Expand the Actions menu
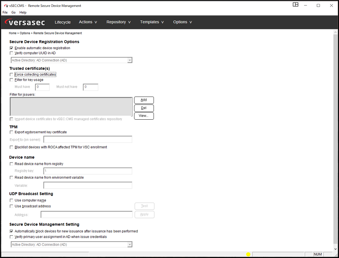Viewport: 339px width, 258px height. pos(88,22)
